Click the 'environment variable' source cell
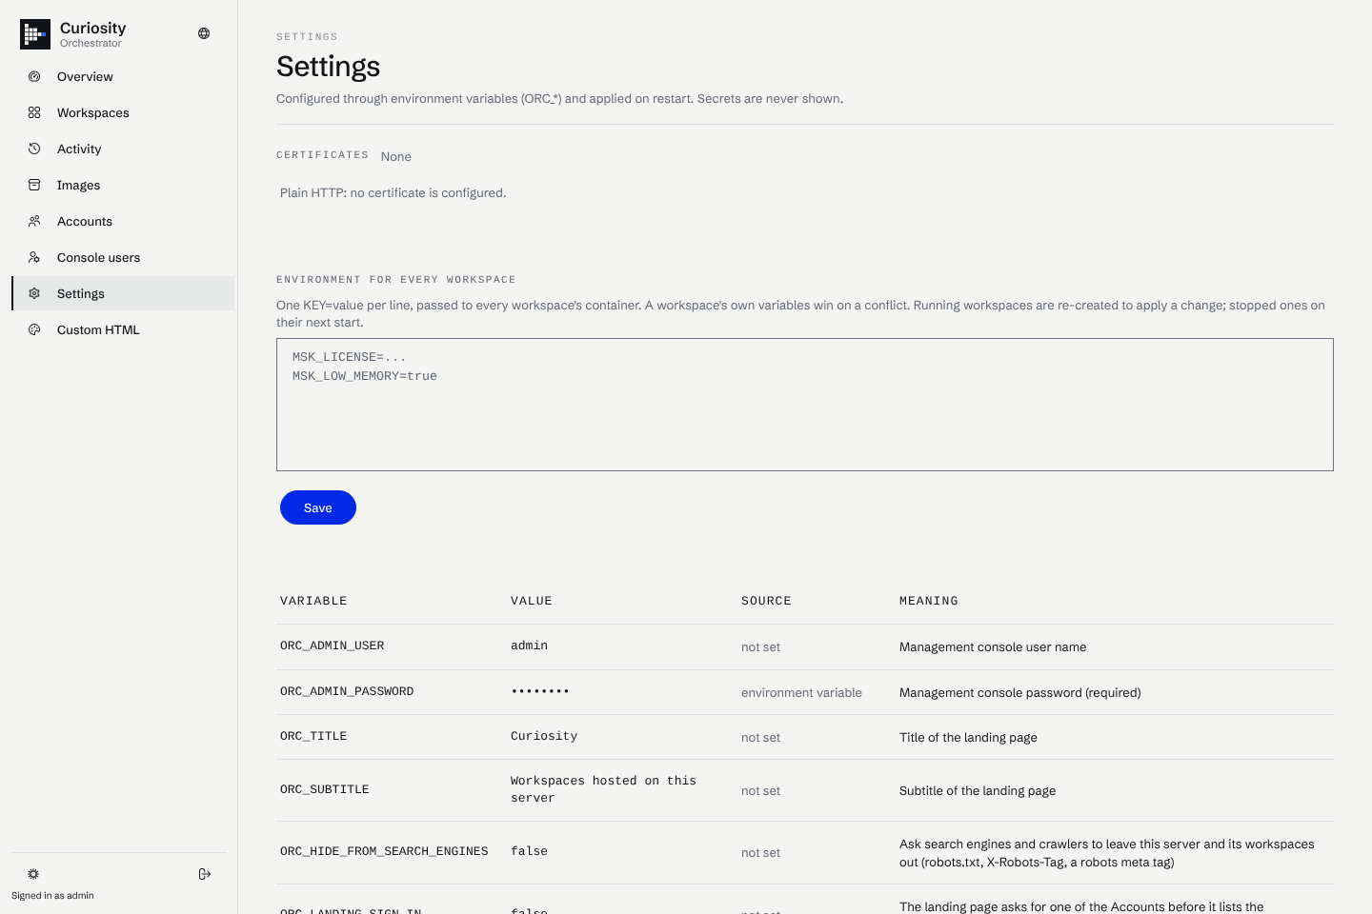 (801, 693)
